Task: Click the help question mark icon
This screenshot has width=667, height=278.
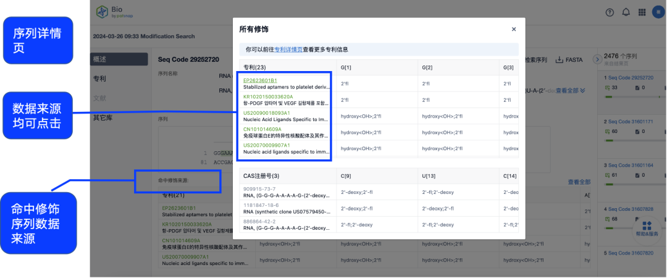Action: [610, 12]
